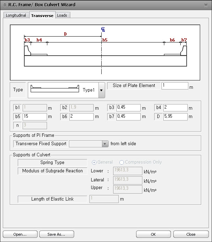This screenshot has width=212, height=242.
Task: Click the Close button at bottom
Action: [191, 234]
